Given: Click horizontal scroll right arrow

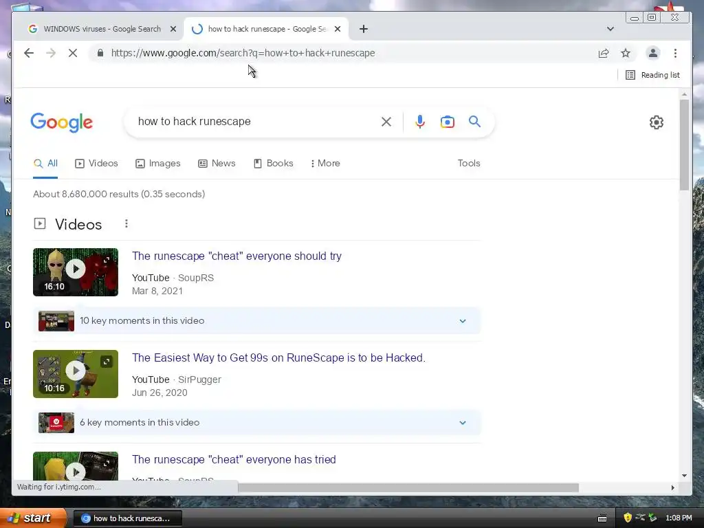Looking at the screenshot, I should pos(672,487).
